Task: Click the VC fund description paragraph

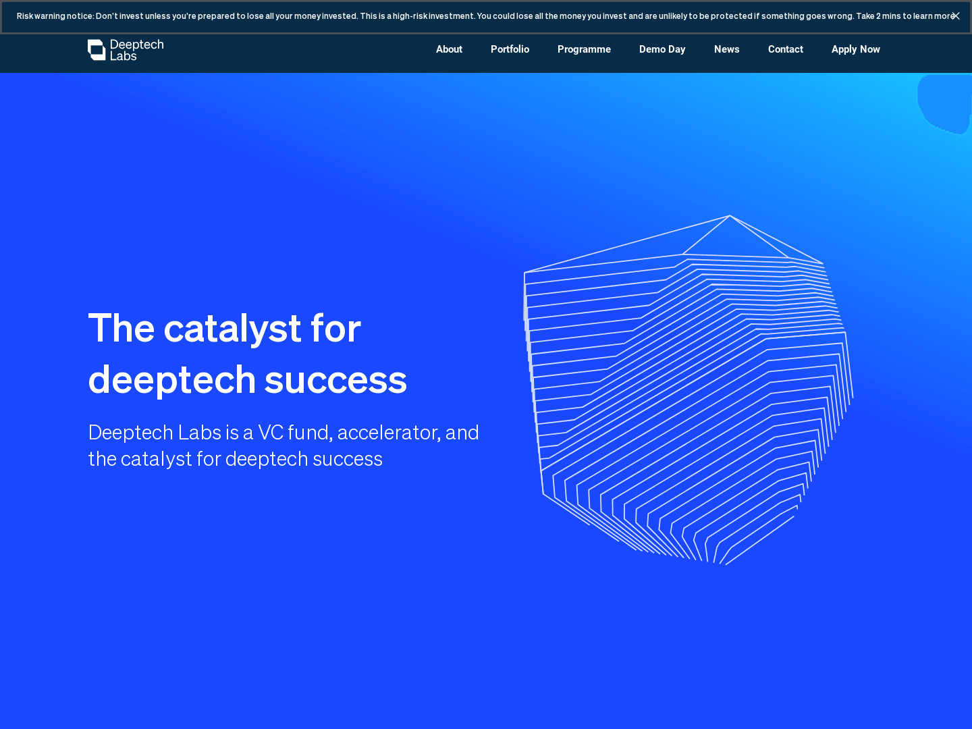Action: (283, 446)
